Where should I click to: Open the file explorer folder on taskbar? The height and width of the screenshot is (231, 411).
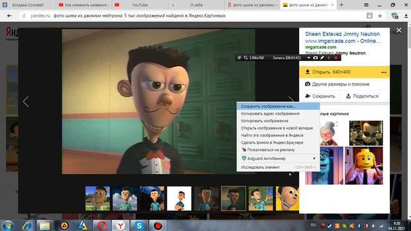tap(45, 225)
